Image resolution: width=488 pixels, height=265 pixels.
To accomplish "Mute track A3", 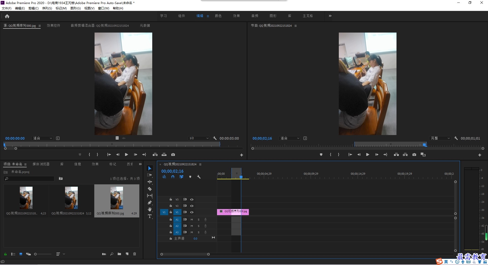I will (x=192, y=232).
